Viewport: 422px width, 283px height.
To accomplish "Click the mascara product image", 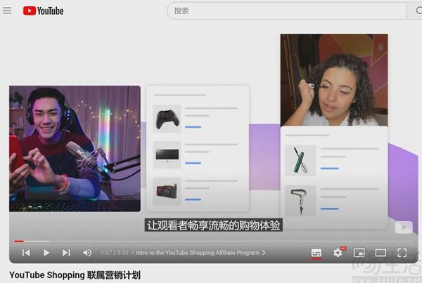I will point(300,160).
